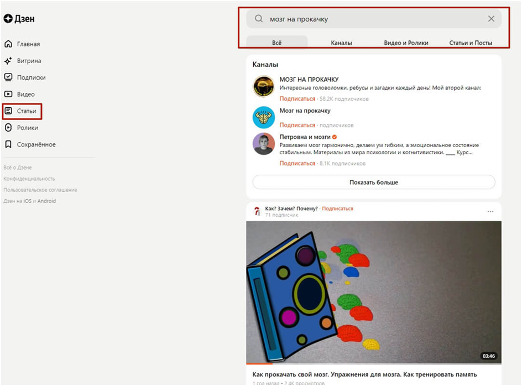Click the search magnifier icon

pyautogui.click(x=259, y=19)
